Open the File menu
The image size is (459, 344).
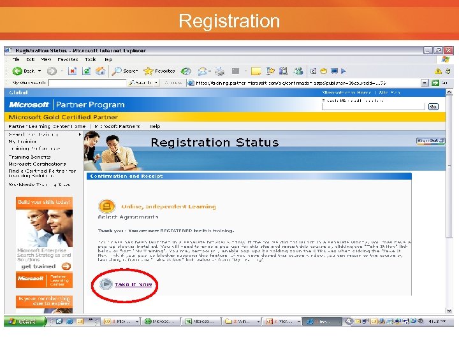click(16, 59)
